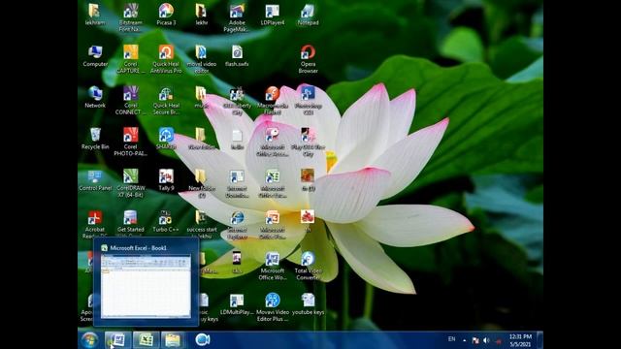This screenshot has height=349, width=621.
Task: Launch Movavi Video Editor Plus
Action: (x=273, y=307)
